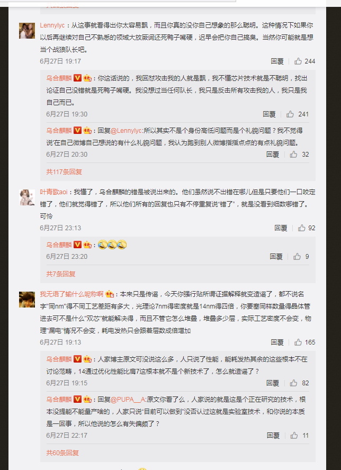Expand the 共117条回复 thread
Image resolution: width=341 pixels, height=470 pixels.
click(64, 172)
